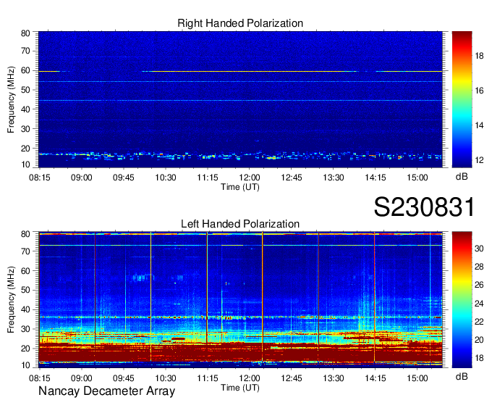Click 10:30 on the lower time axis

pos(166,378)
